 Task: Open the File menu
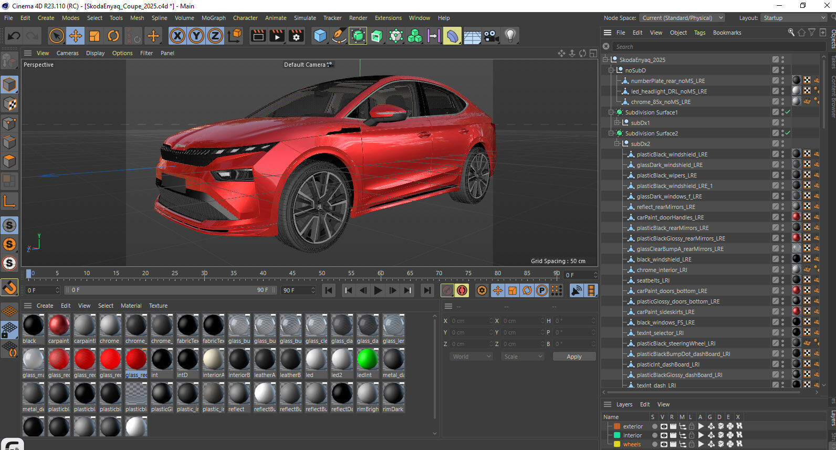[x=8, y=18]
